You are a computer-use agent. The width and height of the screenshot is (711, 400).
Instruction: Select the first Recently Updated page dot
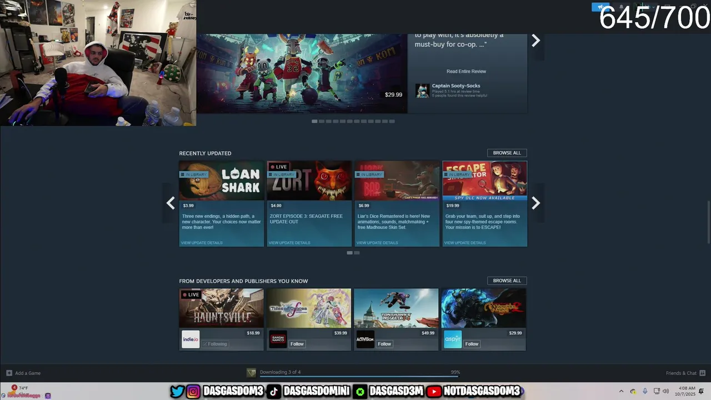(349, 253)
